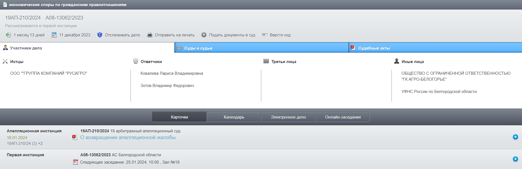Click АС Белгородской области text
This screenshot has width=522, height=169.
(136, 155)
